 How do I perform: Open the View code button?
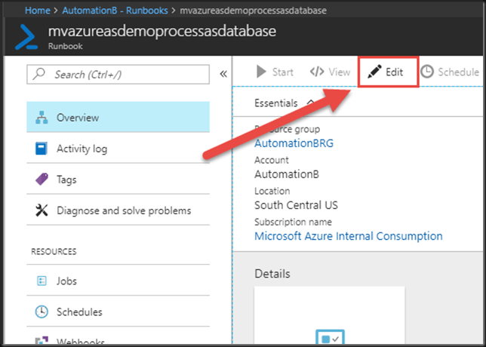[x=331, y=72]
